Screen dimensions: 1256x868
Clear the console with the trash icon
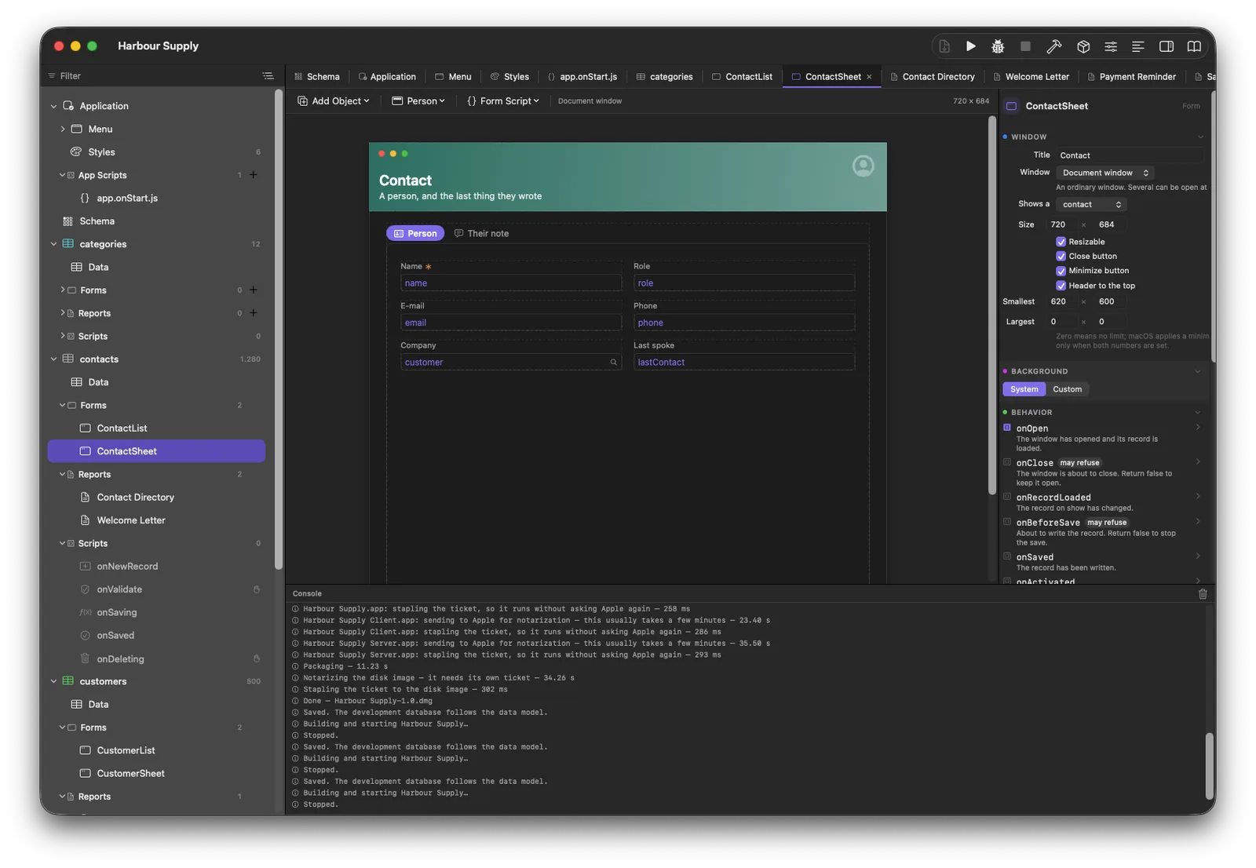point(1203,594)
